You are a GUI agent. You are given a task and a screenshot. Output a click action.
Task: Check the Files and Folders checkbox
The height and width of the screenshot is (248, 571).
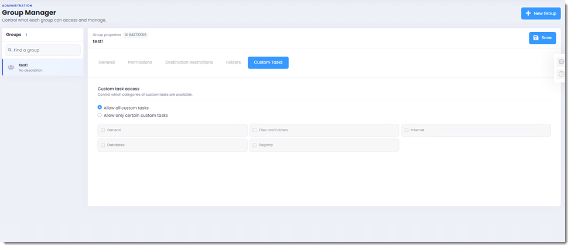click(255, 130)
